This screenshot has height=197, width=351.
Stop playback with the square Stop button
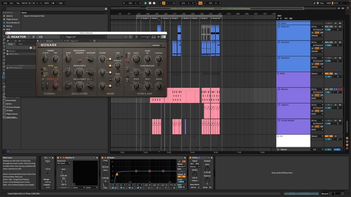pyautogui.click(x=150, y=3)
